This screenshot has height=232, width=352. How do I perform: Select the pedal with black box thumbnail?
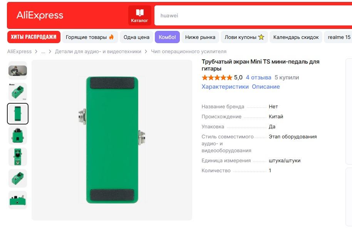[x=18, y=135]
